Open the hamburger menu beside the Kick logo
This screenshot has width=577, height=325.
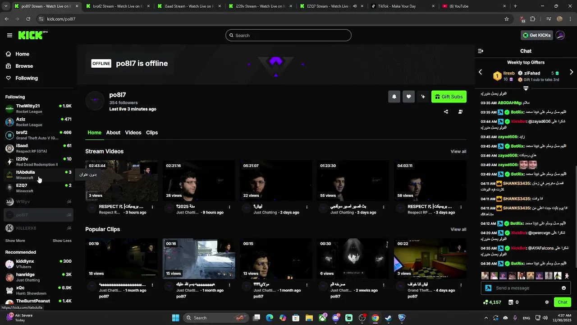[9, 35]
